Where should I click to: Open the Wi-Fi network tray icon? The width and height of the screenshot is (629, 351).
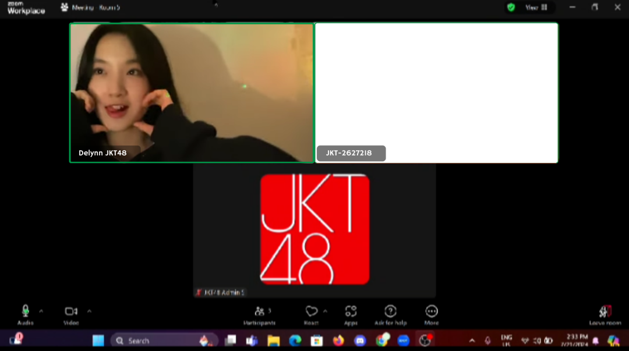click(x=525, y=341)
